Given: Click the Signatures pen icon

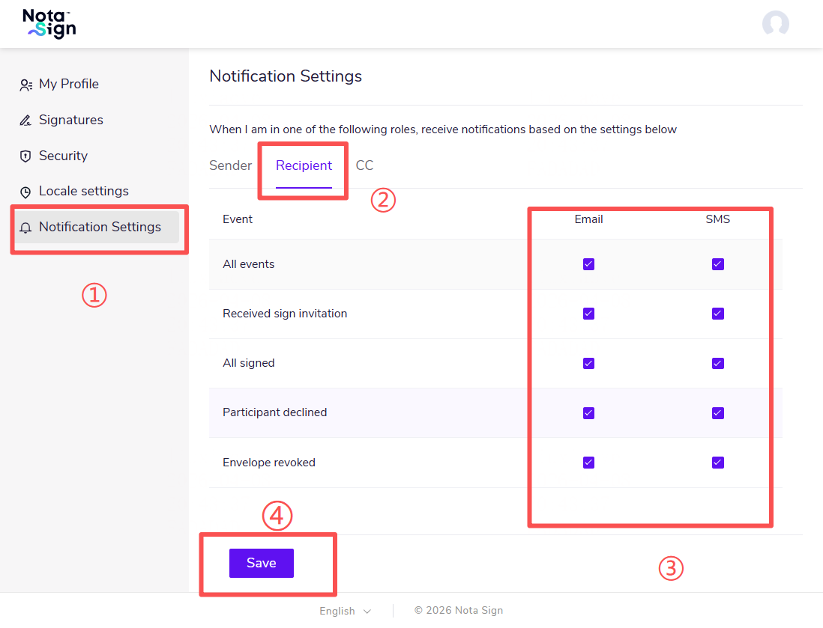Looking at the screenshot, I should 25,121.
